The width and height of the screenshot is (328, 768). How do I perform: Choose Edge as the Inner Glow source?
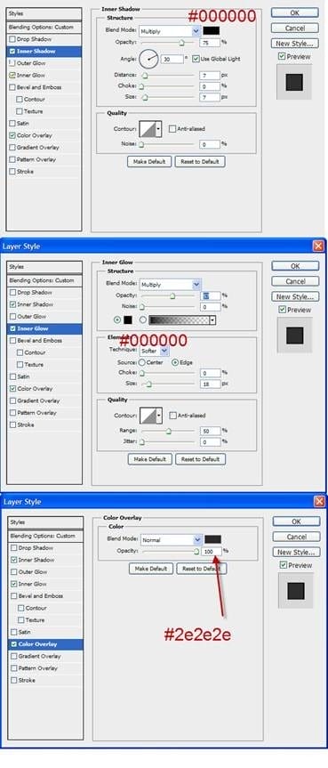(x=175, y=362)
